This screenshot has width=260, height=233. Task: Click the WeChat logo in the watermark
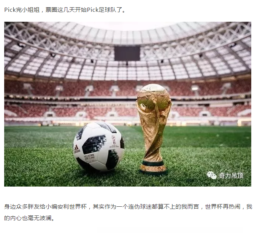[x=212, y=175]
